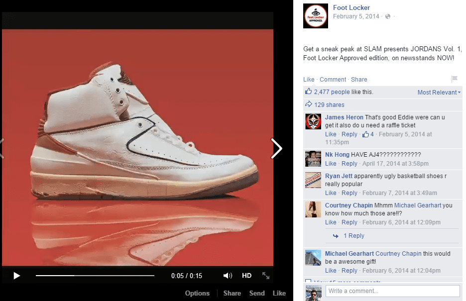Screen dimensions: 466x301
Task: Click Like below the video player
Action: pos(279,293)
